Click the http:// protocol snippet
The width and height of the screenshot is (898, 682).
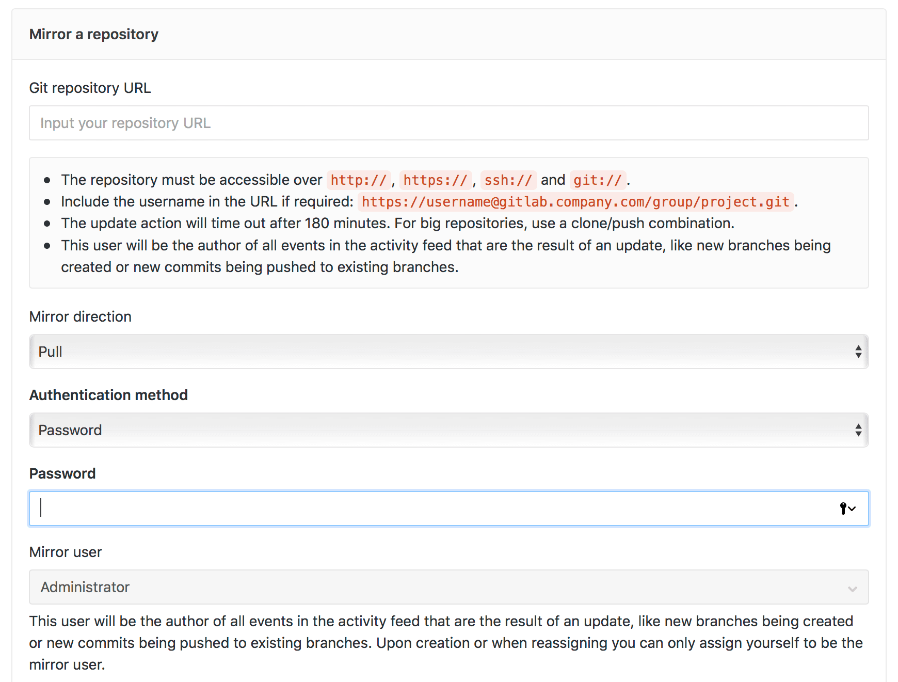[x=359, y=180]
